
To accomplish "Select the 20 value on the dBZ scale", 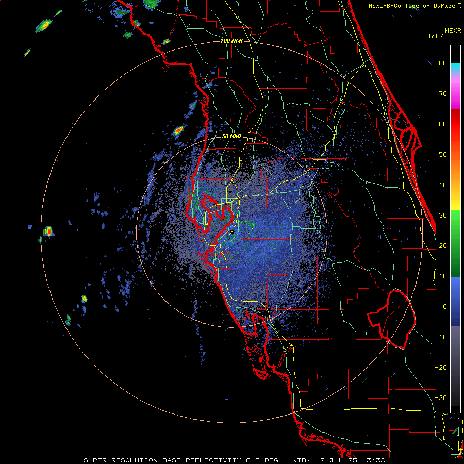I will pos(443,245).
